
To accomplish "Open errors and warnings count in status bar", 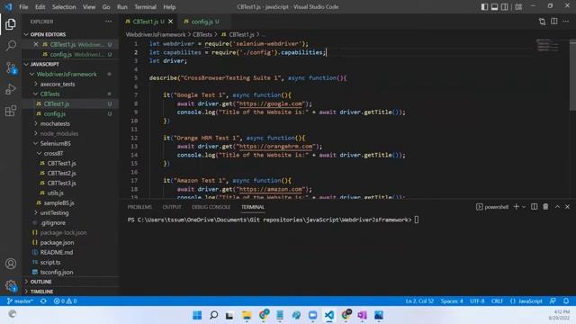I will click(x=65, y=301).
